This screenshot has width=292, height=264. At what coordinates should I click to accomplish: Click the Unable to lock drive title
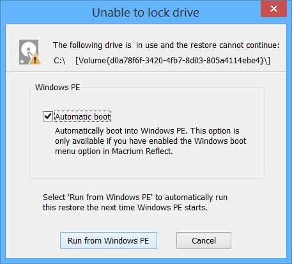tap(146, 12)
